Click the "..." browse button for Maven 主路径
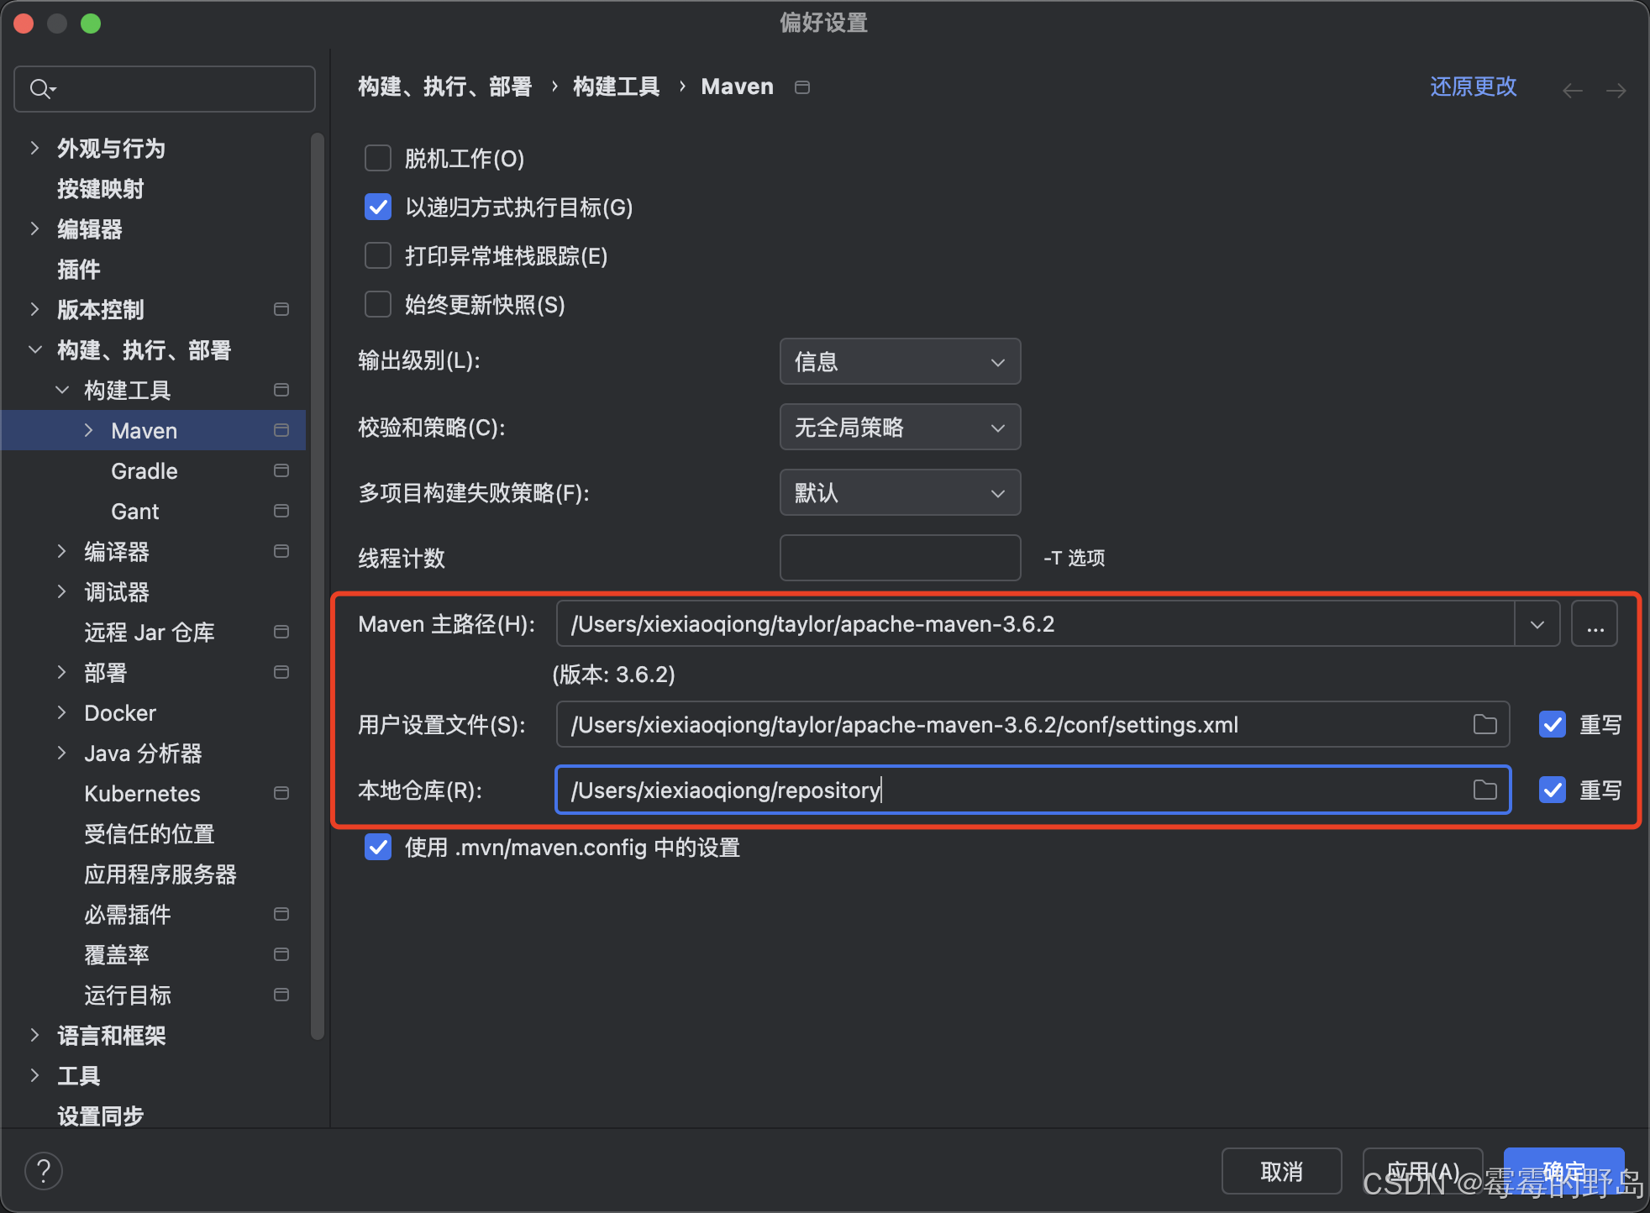This screenshot has width=1650, height=1213. pyautogui.click(x=1595, y=623)
